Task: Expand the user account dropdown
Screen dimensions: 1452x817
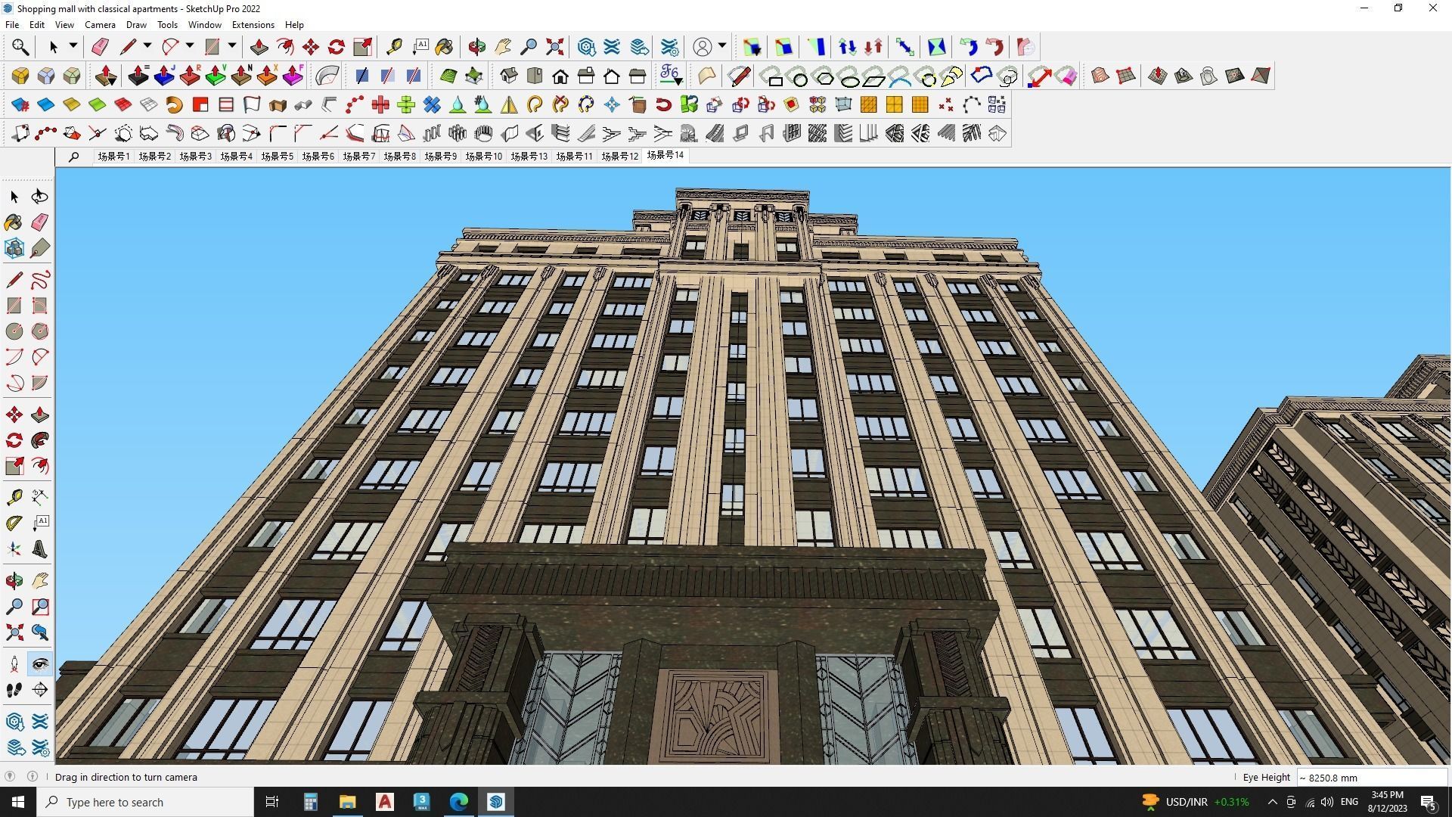Action: pos(722,47)
